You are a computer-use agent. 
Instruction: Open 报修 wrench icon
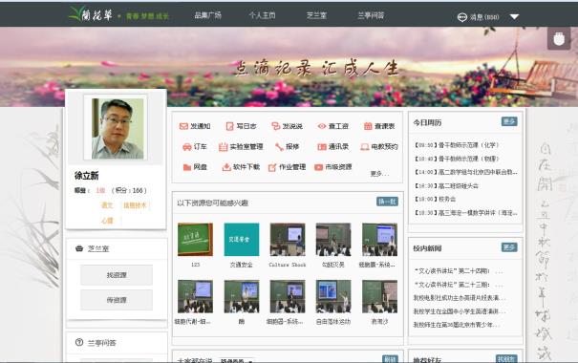coord(279,147)
